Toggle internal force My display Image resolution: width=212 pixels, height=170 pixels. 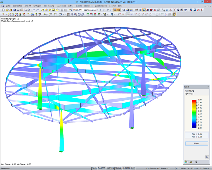tap(146, 14)
